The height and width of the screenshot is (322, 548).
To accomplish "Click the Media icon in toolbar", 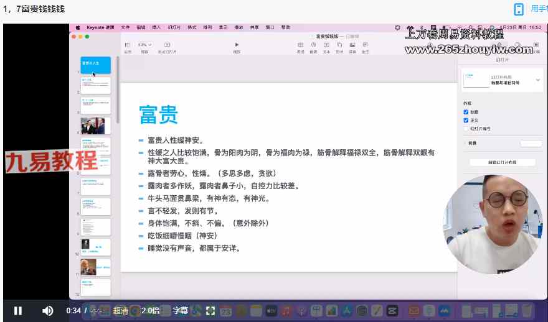I will (352, 45).
